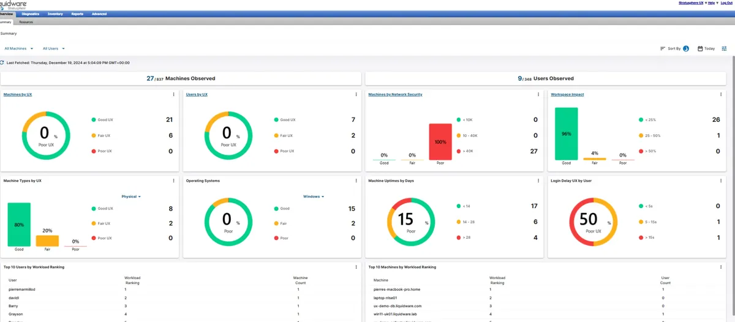
Task: Select the Summary sub-tab
Action: pos(7,22)
